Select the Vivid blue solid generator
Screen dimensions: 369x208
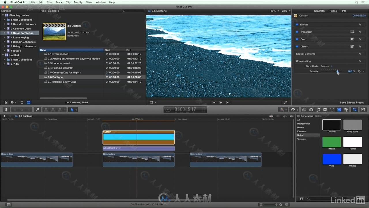tap(332, 159)
